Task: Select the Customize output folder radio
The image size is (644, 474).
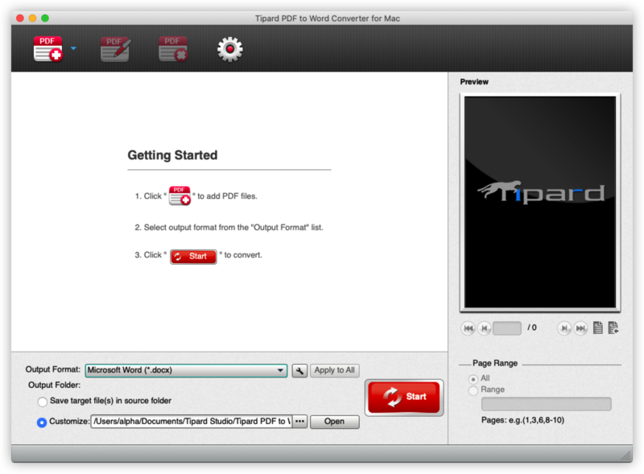Action: point(42,422)
